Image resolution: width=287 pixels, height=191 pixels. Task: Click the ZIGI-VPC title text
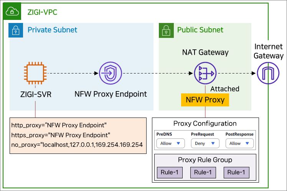(42, 12)
